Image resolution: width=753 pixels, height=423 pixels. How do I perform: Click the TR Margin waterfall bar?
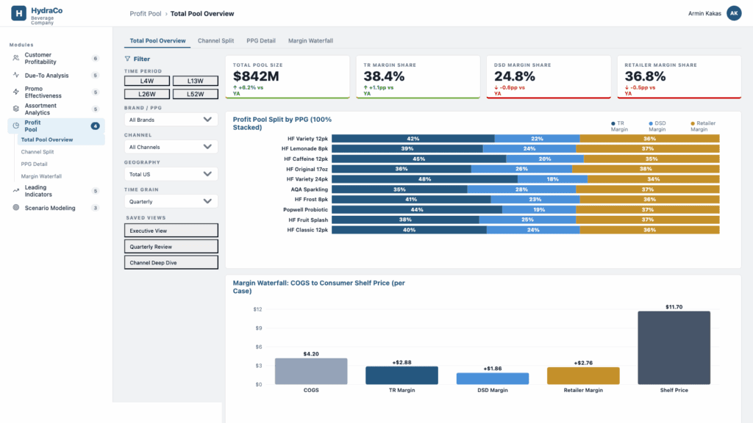(402, 375)
